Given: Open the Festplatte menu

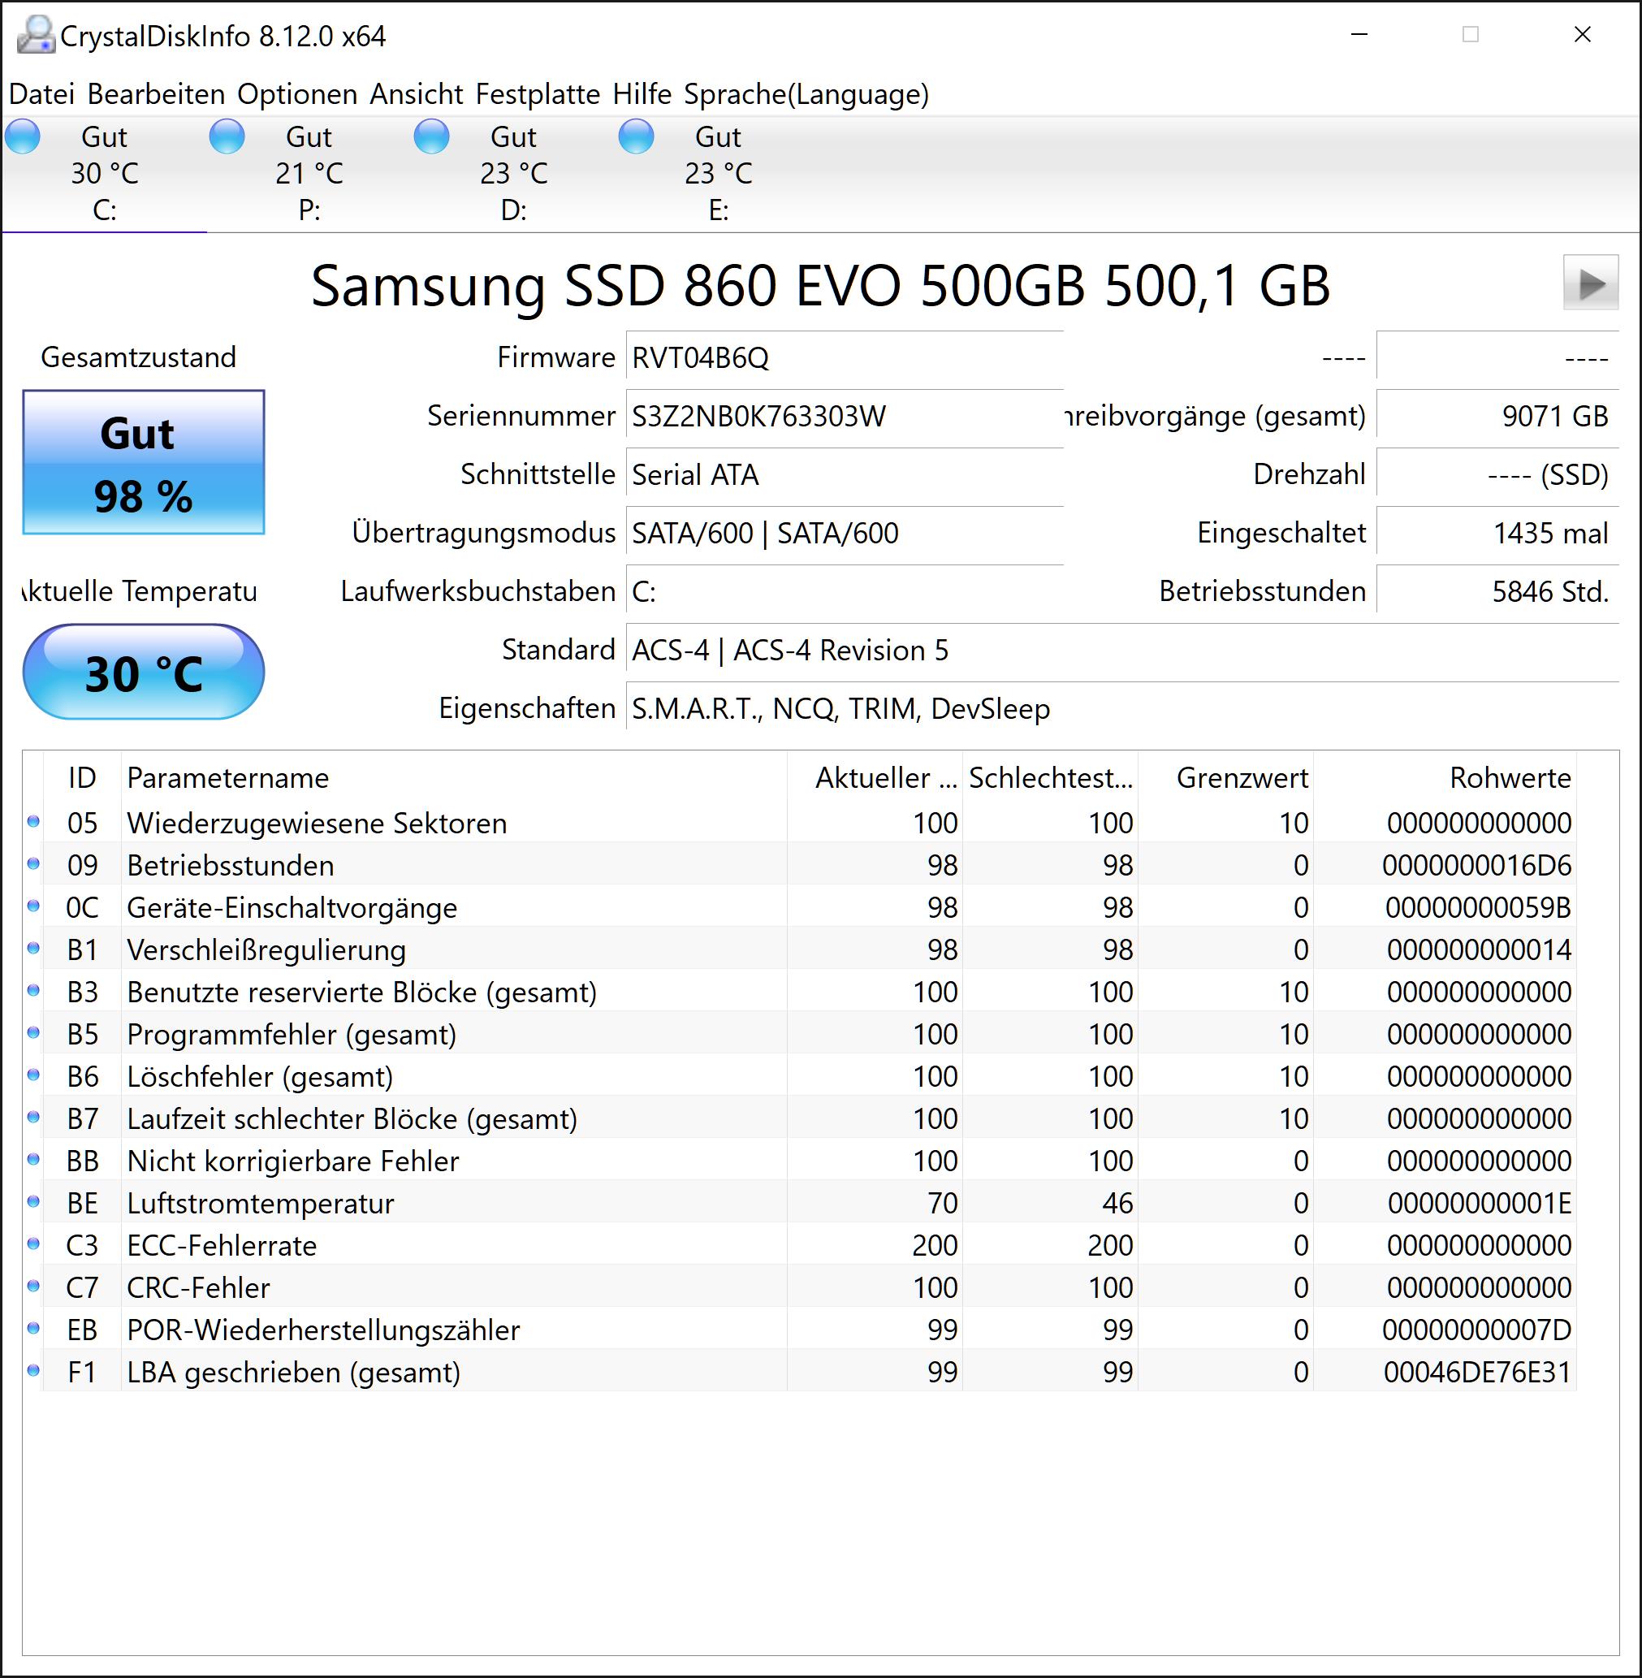Looking at the screenshot, I should tap(538, 94).
